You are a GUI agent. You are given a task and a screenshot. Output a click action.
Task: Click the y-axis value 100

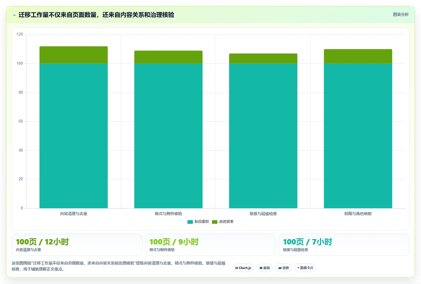pyautogui.click(x=20, y=64)
